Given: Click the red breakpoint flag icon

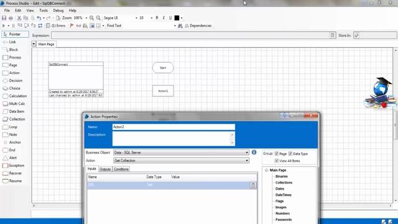Looking at the screenshot, I should click(72, 26).
